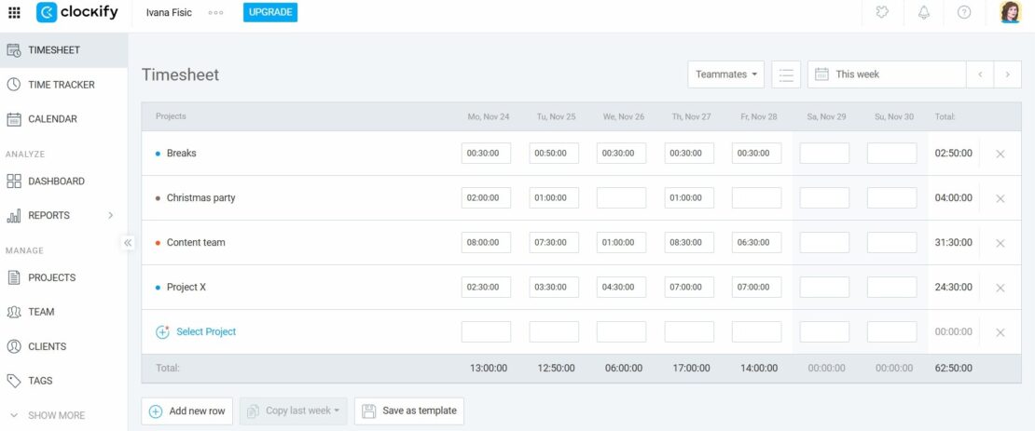This screenshot has width=1035, height=431.
Task: Edit Content team Thursday field 08:30:00
Action: click(689, 243)
